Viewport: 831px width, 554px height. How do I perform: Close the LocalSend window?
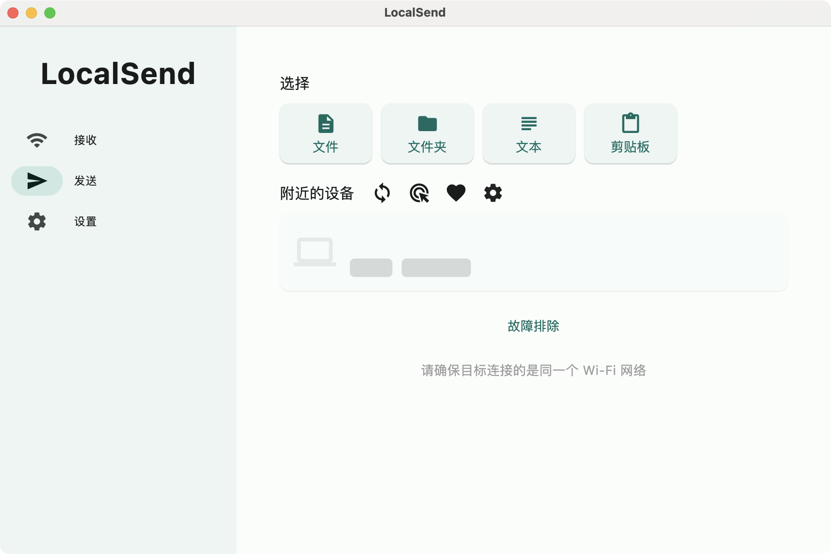[13, 13]
